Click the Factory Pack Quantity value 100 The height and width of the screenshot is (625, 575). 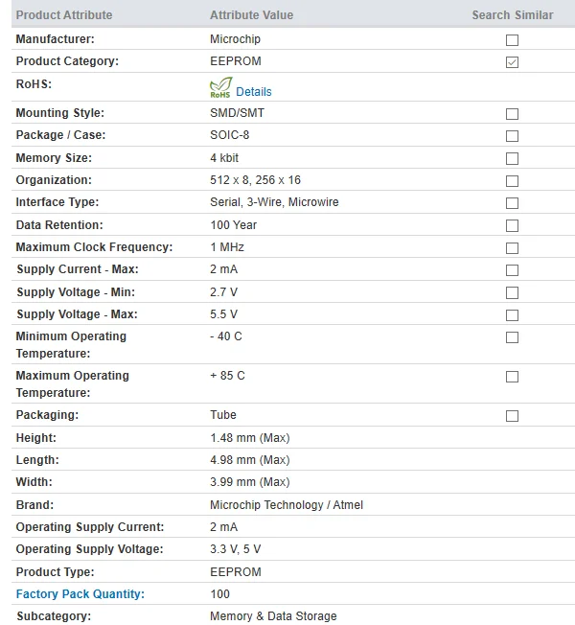coord(220,594)
